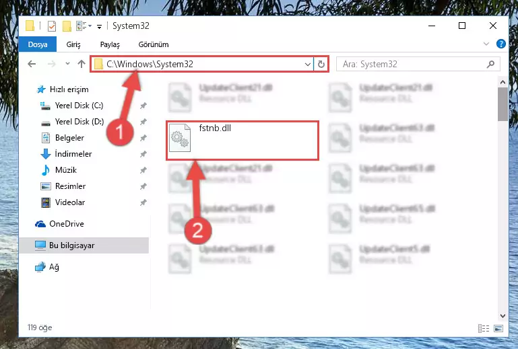Open recent locations dropdown arrow
This screenshot has height=349, width=518.
67,64
